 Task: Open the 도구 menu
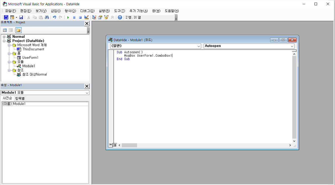(x=119, y=11)
